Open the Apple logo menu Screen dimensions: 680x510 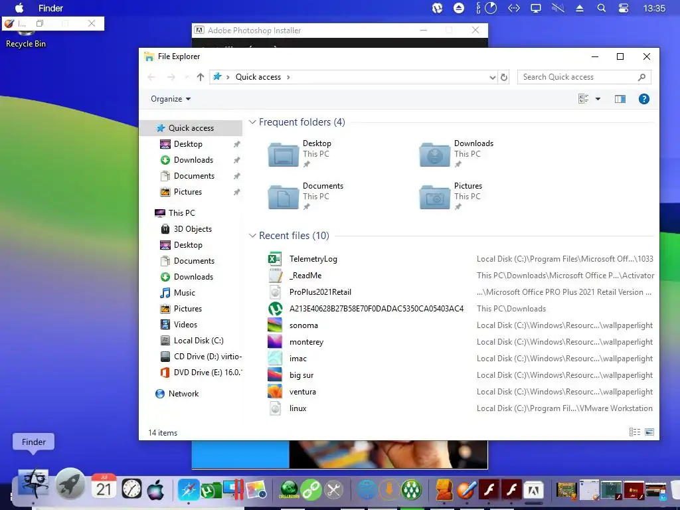pyautogui.click(x=19, y=8)
